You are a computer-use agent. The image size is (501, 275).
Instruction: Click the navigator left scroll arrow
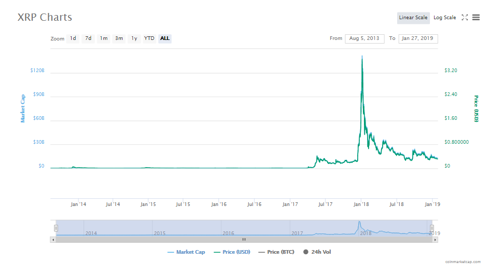tap(53, 240)
